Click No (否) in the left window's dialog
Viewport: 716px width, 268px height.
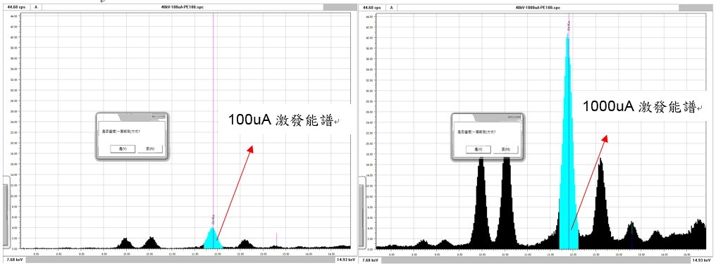point(150,149)
